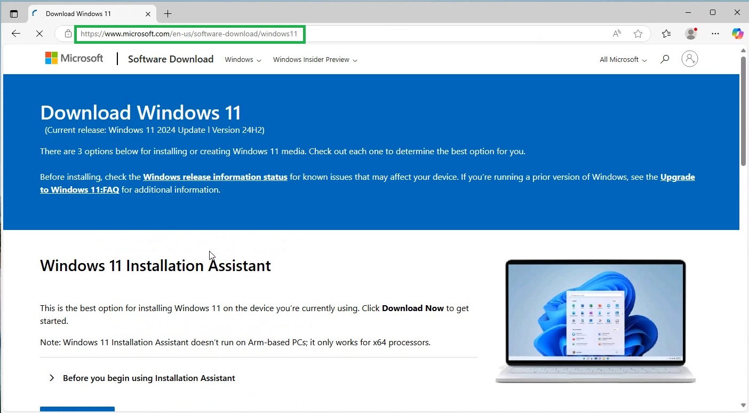
Task: Click the scrollbar up arrow
Action: pyautogui.click(x=743, y=51)
